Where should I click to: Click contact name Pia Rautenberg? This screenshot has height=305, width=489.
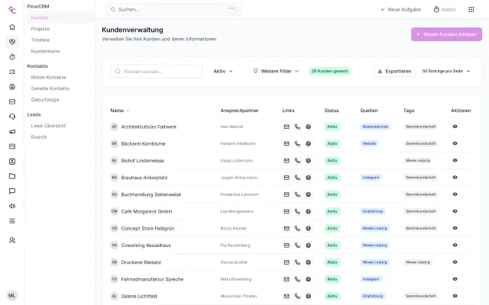[x=235, y=246]
